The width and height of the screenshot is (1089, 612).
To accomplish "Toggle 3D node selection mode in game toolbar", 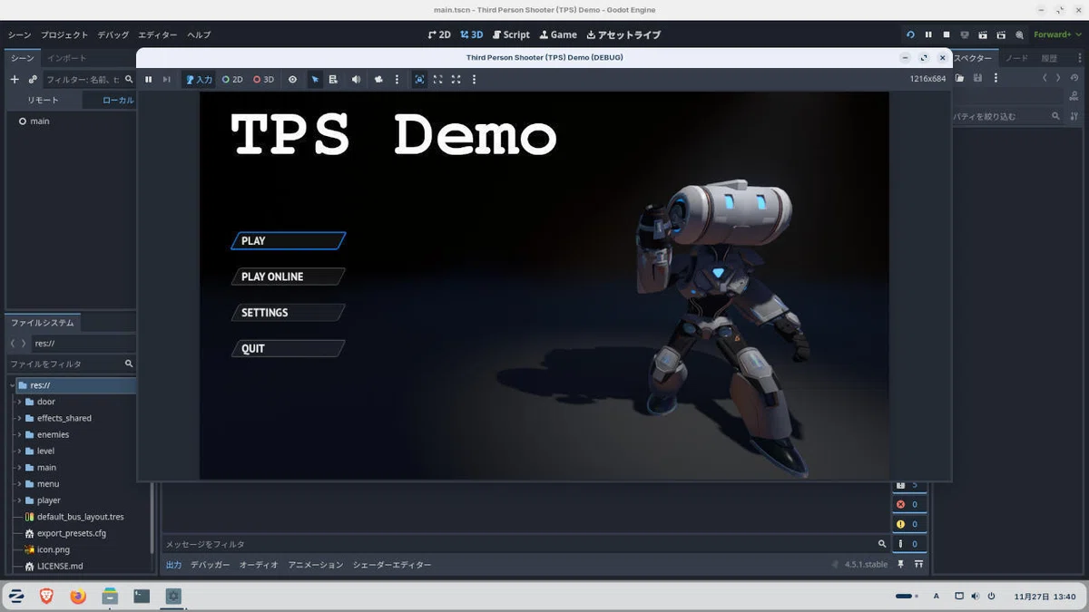I will [263, 80].
